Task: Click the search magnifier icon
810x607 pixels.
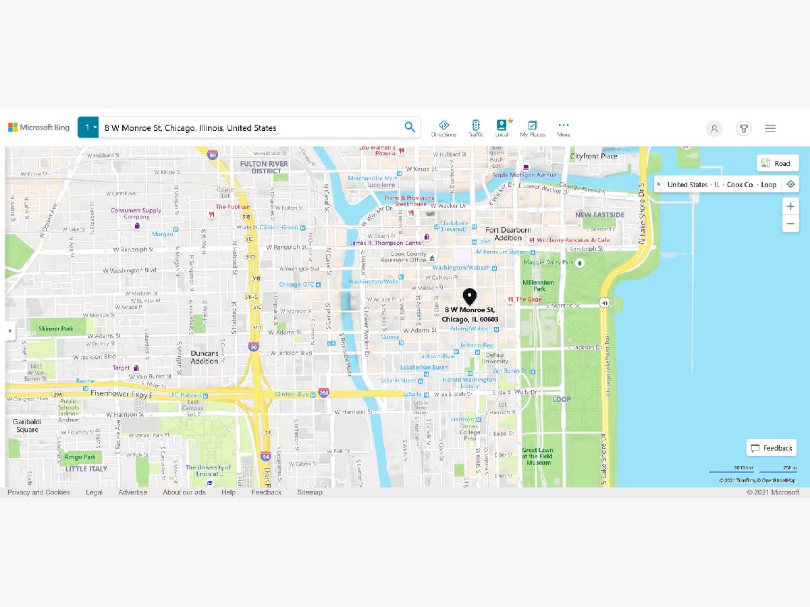Action: 410,127
